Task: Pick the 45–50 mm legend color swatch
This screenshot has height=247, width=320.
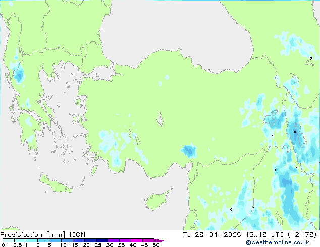Action: pos(148,240)
